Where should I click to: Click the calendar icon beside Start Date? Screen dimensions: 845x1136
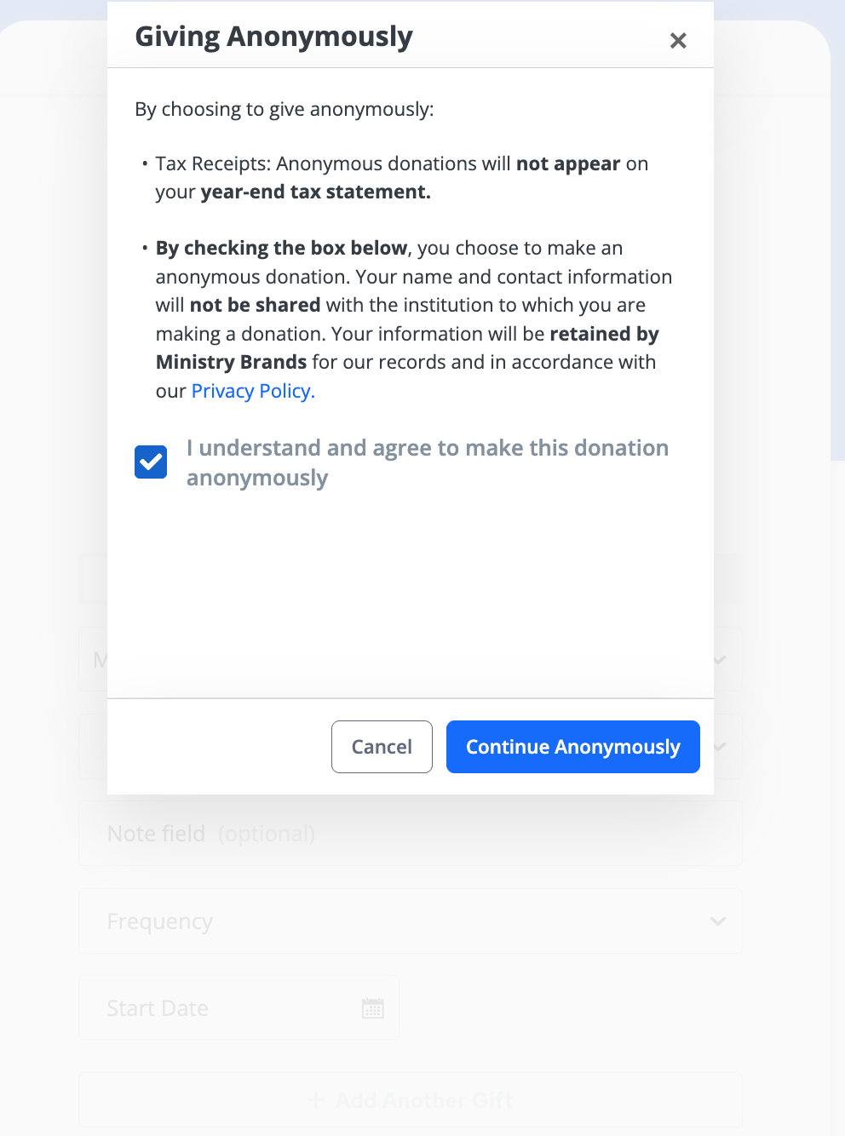pos(373,1008)
